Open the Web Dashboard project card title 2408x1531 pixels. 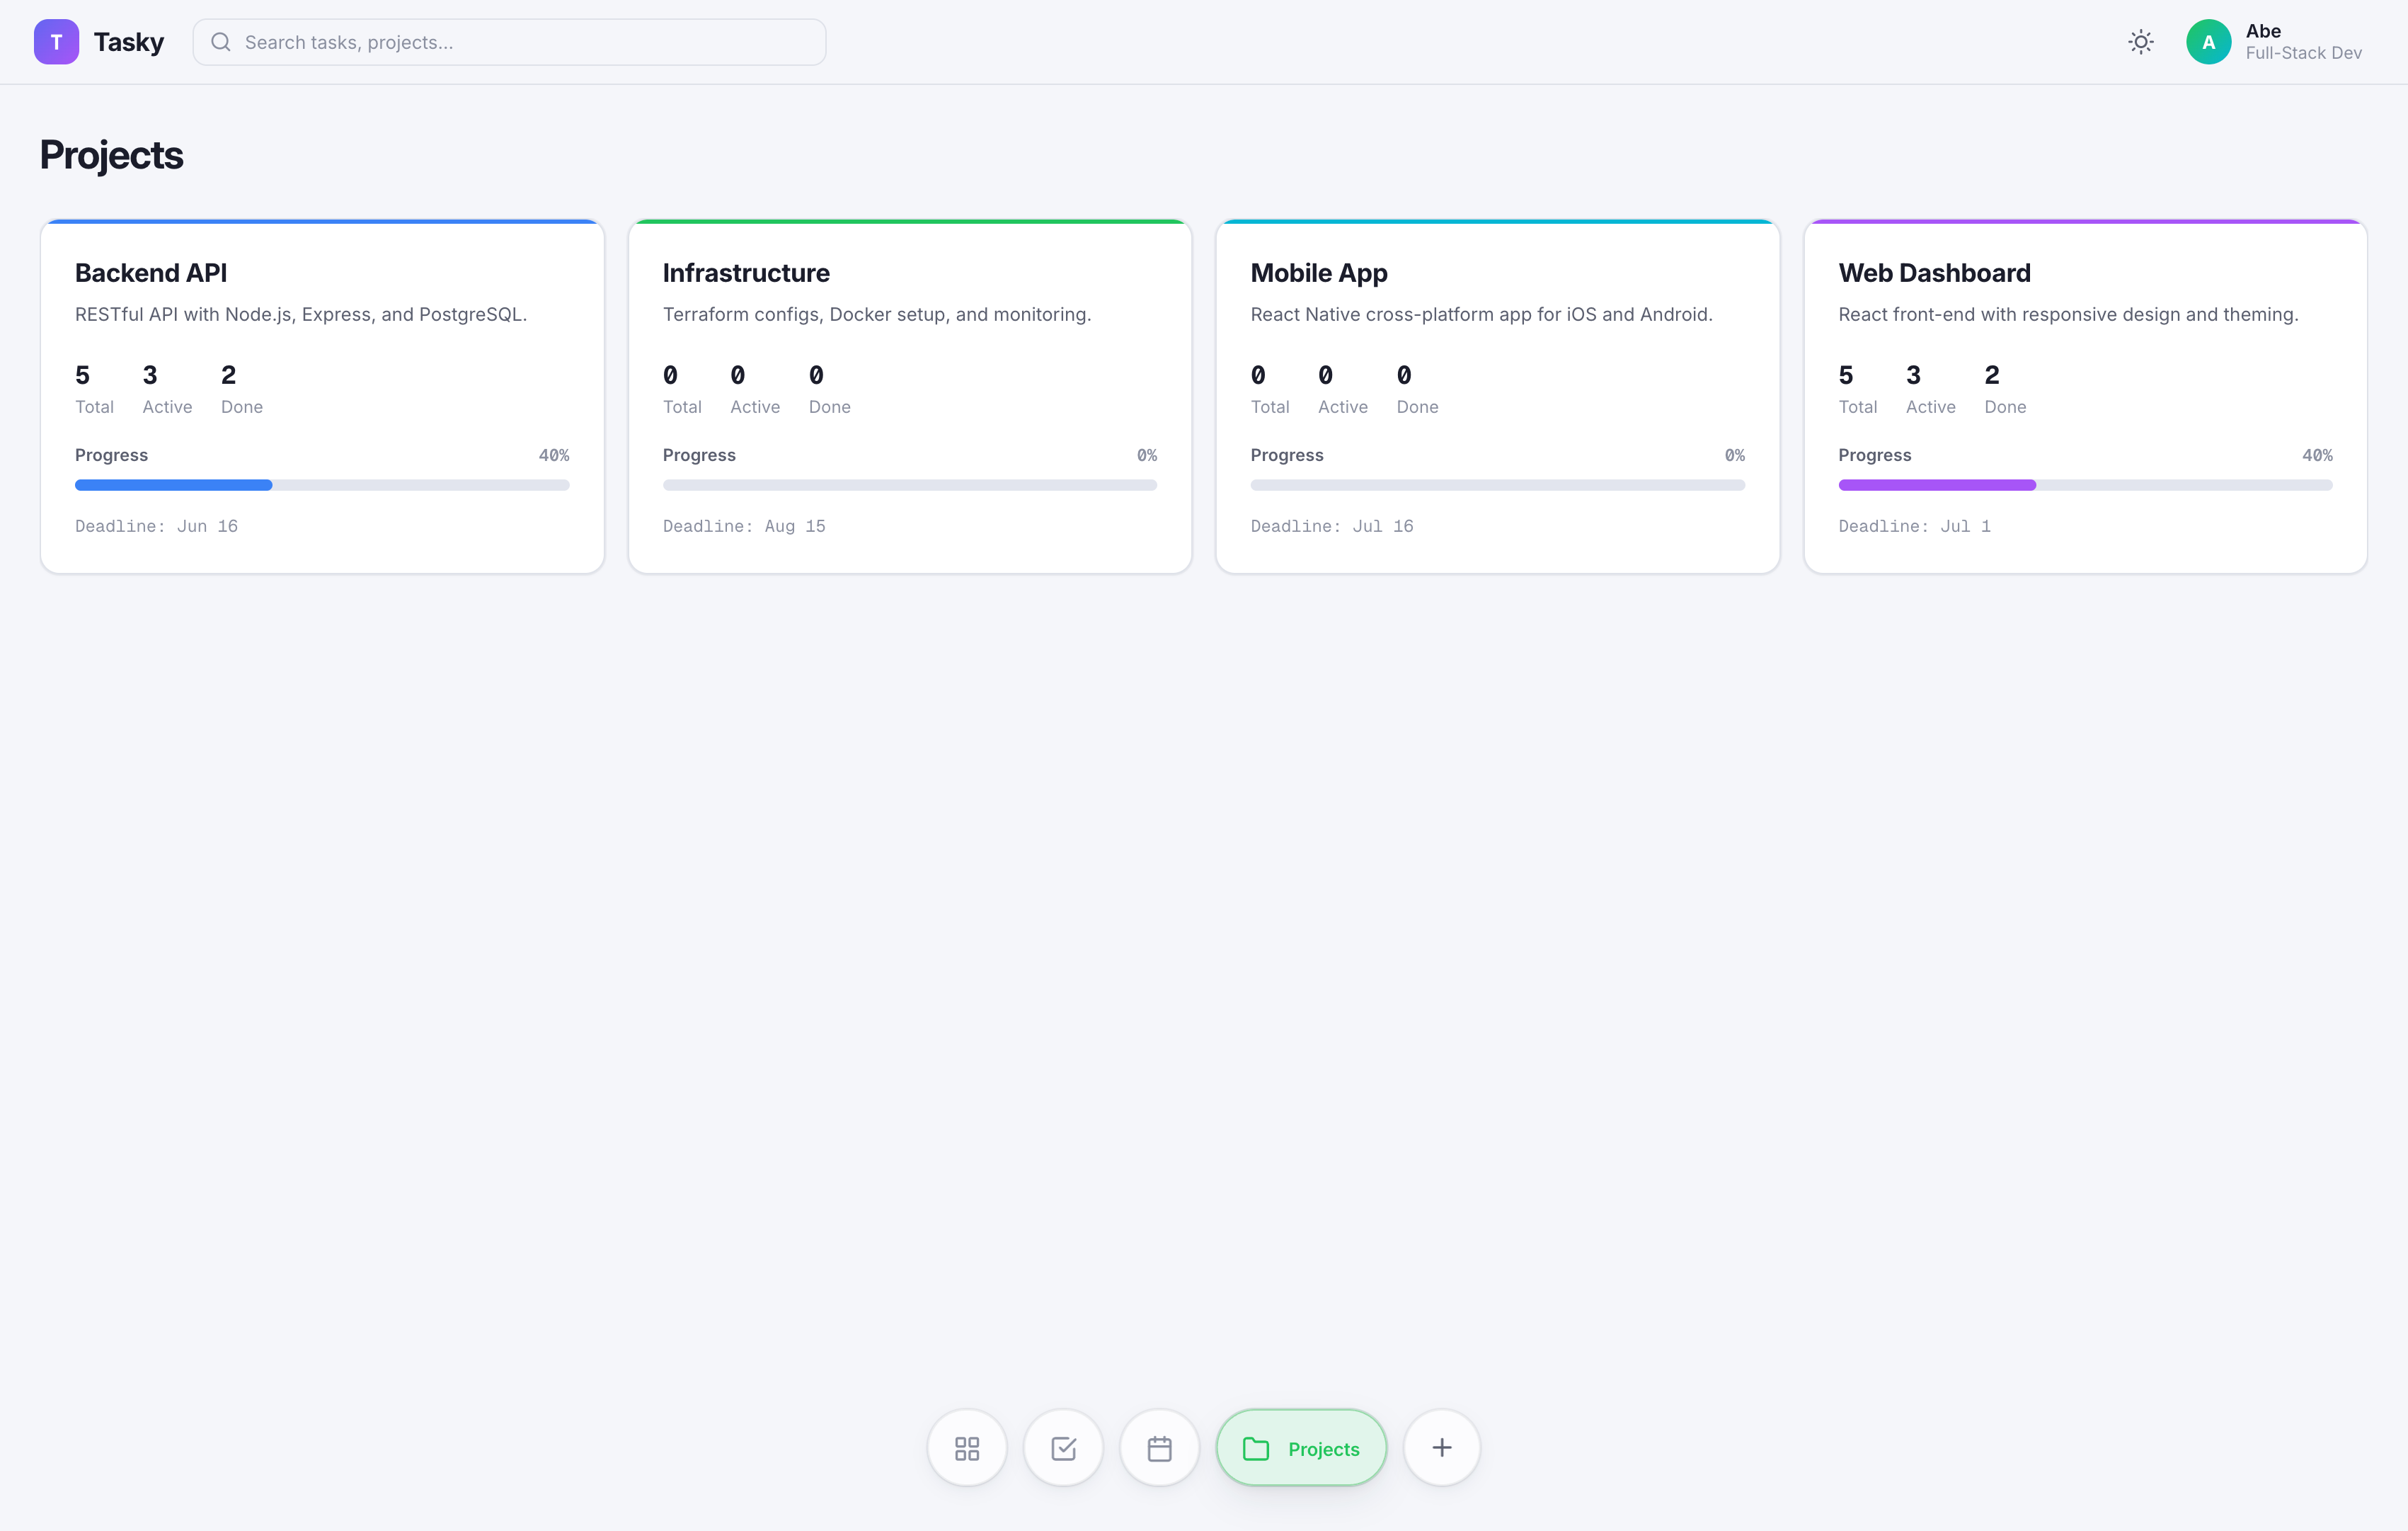click(1934, 273)
